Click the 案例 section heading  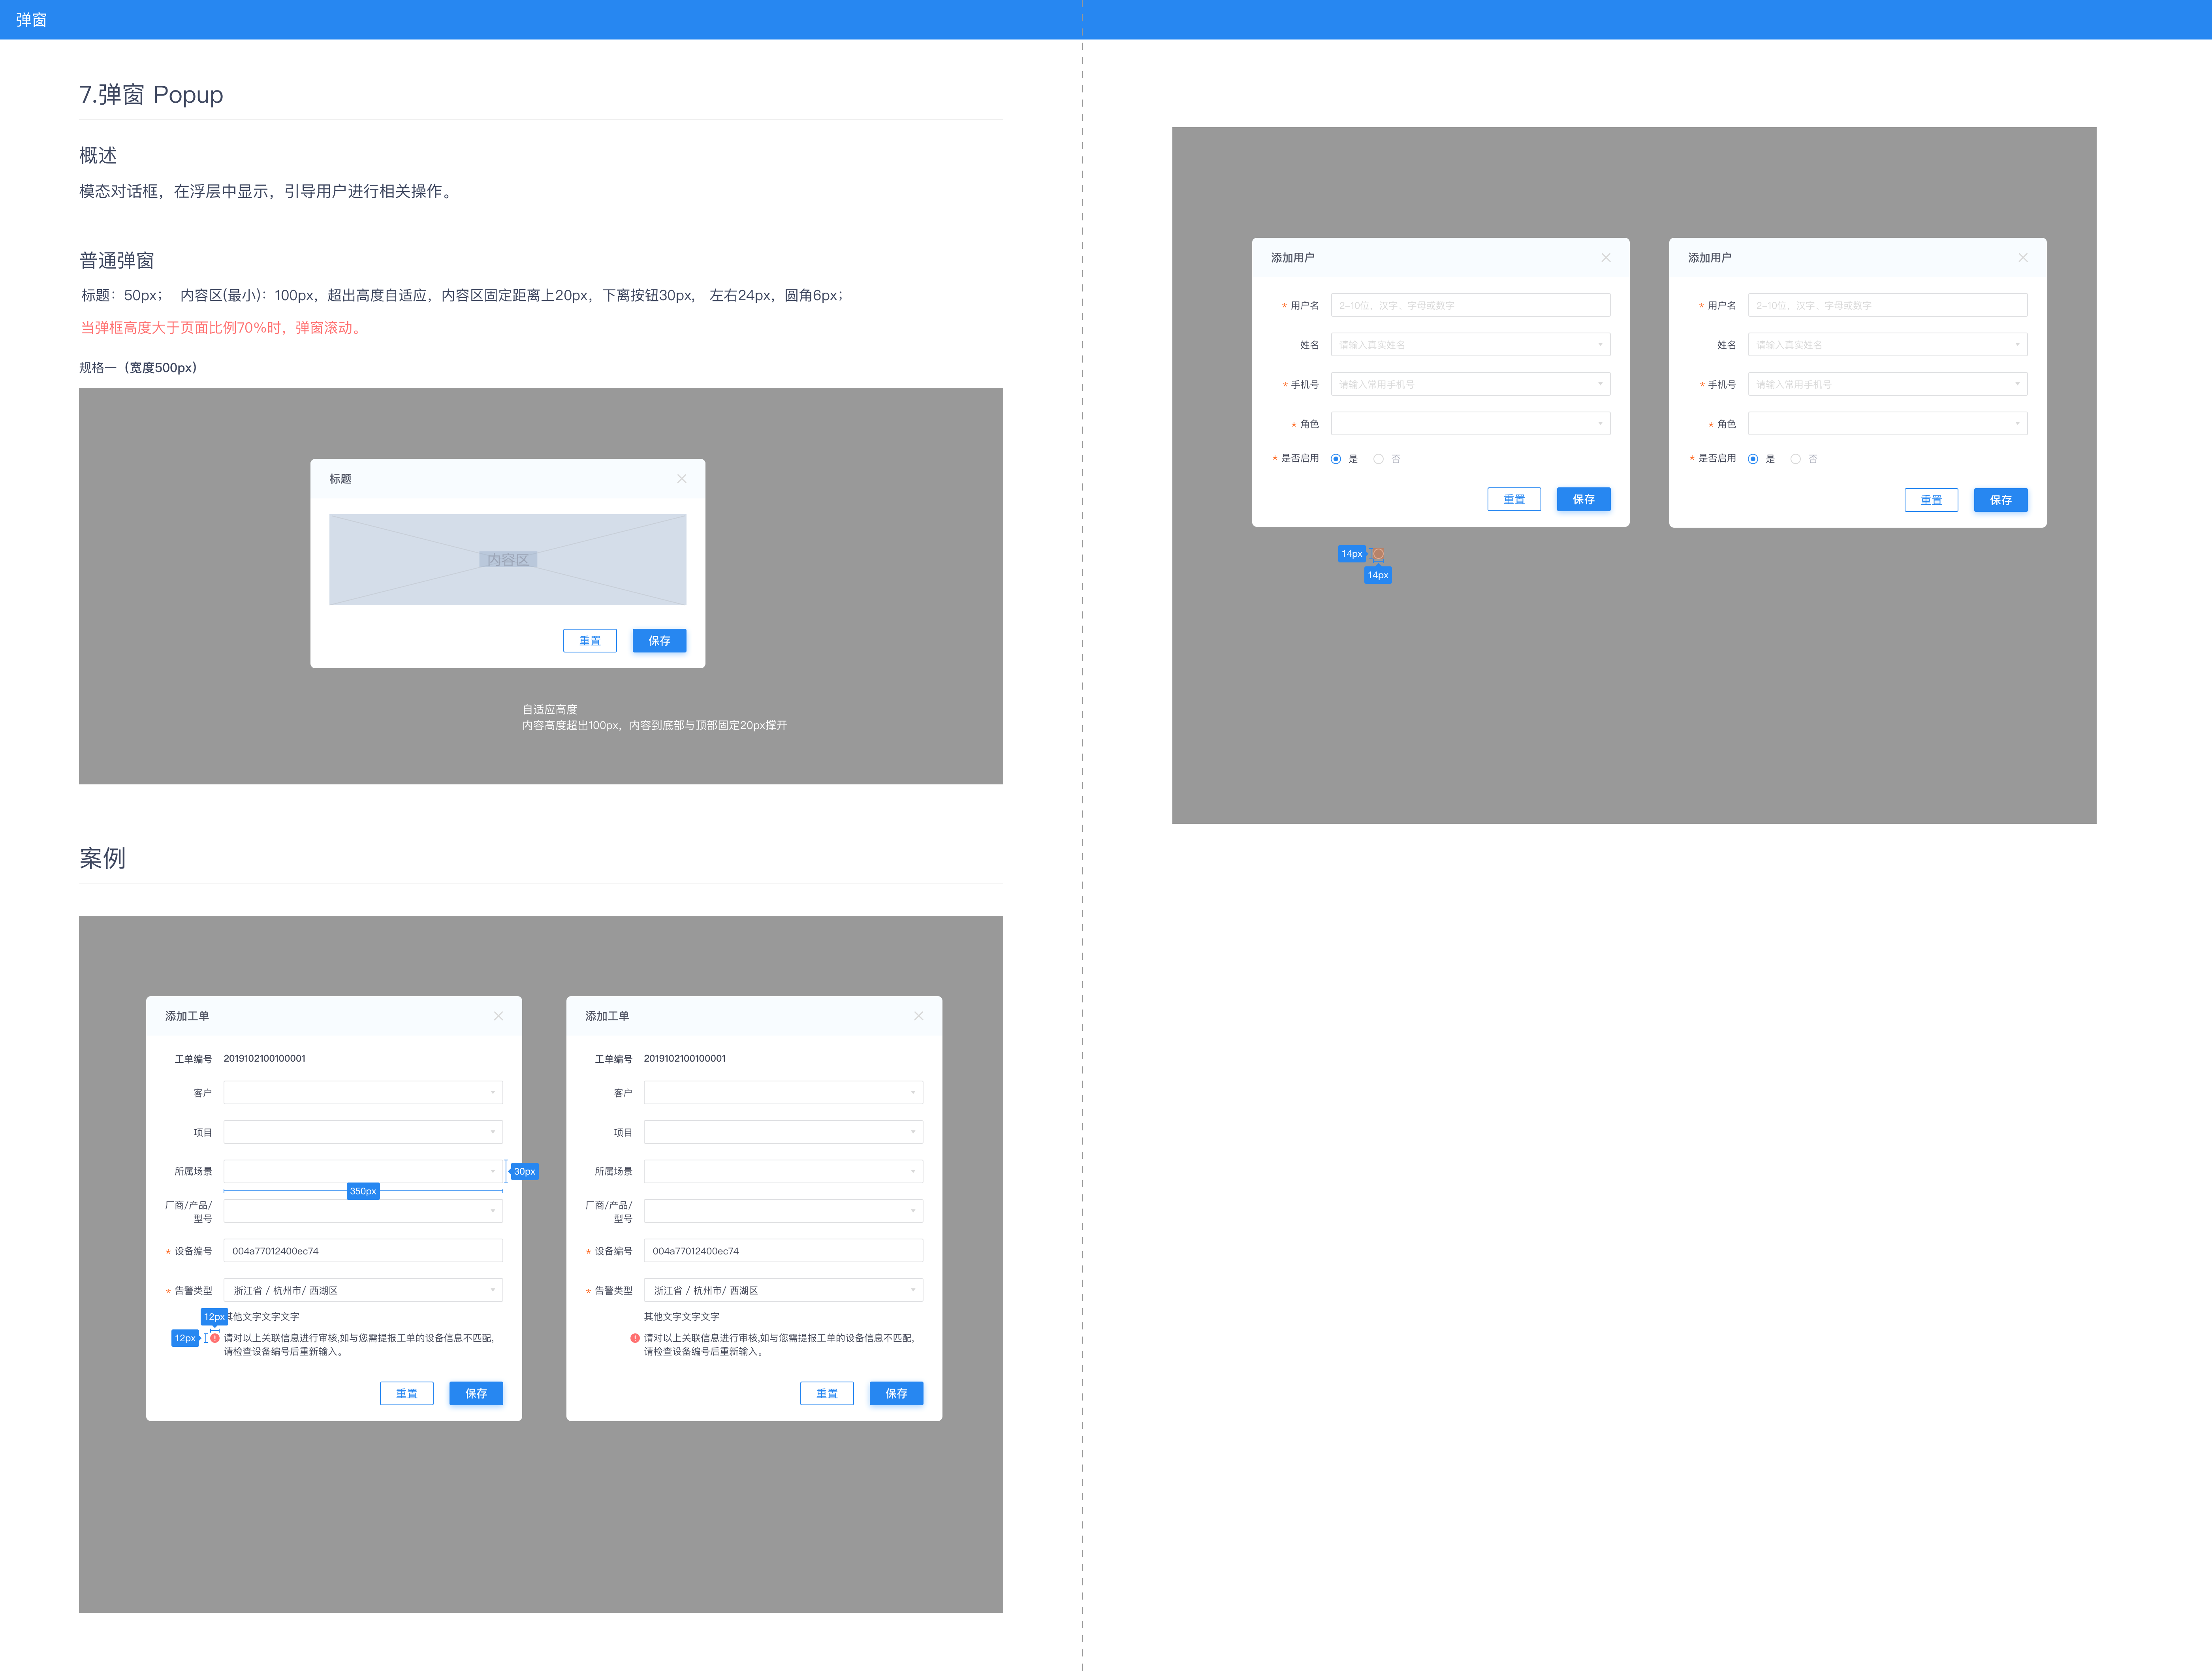pos(102,858)
